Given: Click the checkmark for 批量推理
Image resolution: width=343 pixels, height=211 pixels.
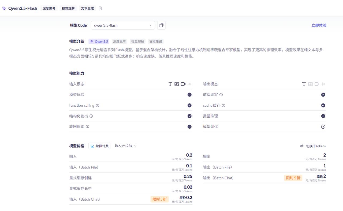Looking at the screenshot, I should 323,116.
